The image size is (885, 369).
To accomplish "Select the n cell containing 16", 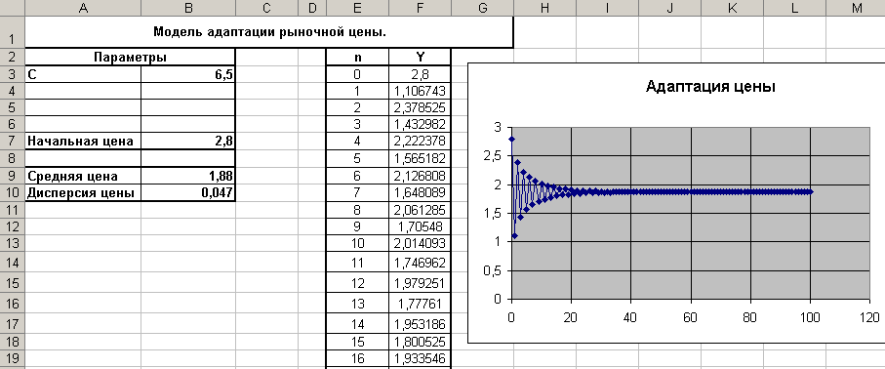I will [x=357, y=358].
